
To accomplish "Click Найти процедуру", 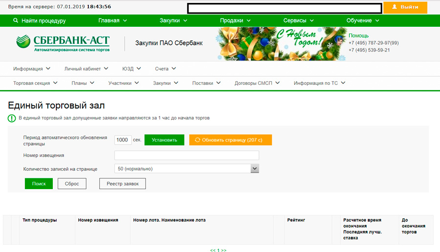I will point(44,20).
